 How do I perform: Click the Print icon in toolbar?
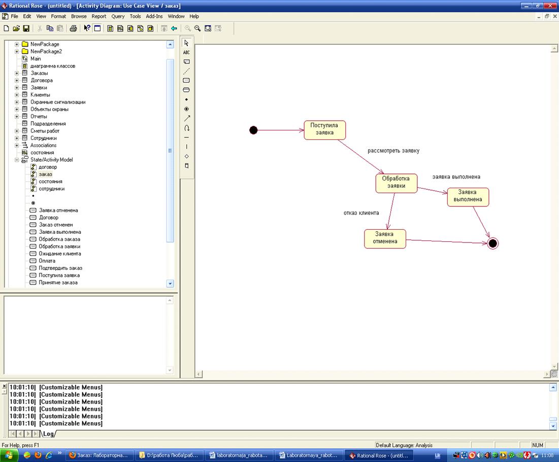(x=73, y=28)
